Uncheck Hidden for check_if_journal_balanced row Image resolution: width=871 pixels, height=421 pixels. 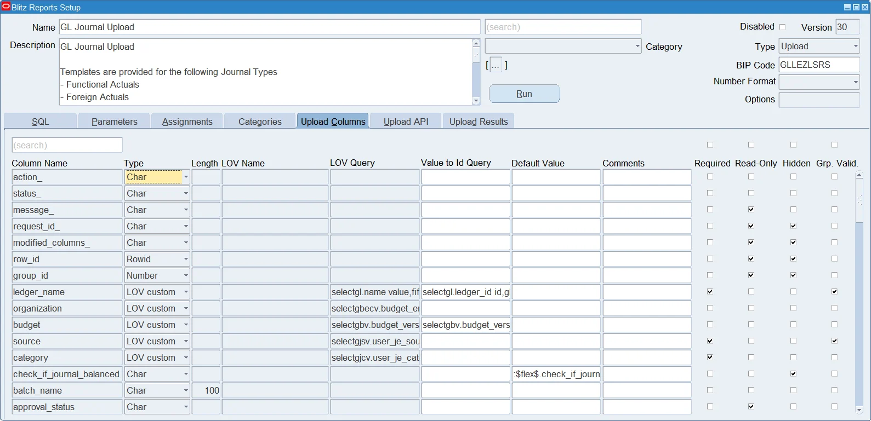click(x=793, y=373)
